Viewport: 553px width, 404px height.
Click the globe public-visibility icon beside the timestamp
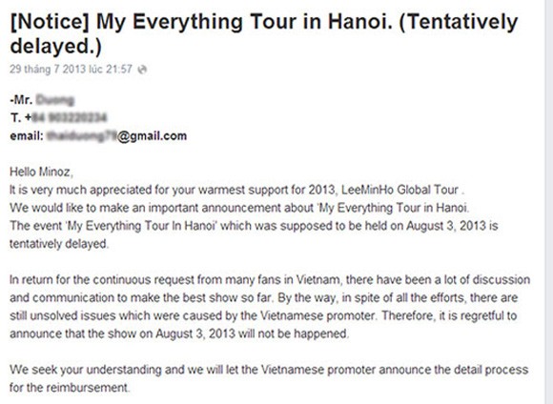point(142,70)
